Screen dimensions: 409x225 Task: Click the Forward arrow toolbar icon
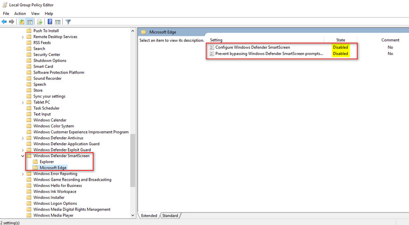[x=12, y=22]
